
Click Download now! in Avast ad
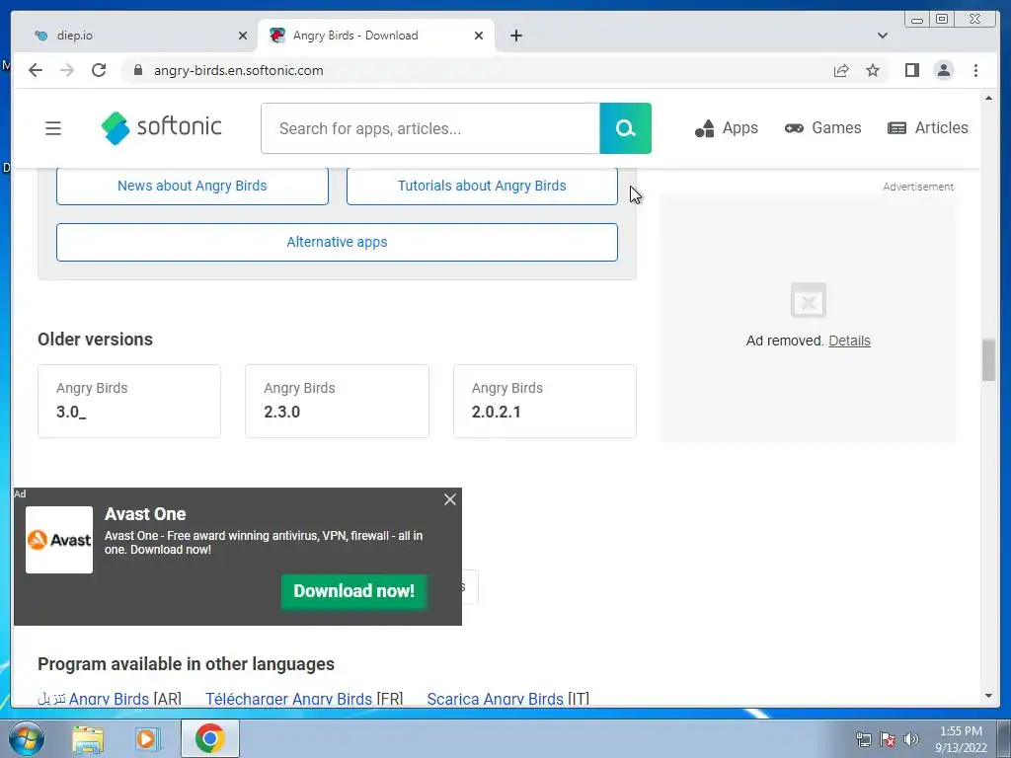[354, 591]
